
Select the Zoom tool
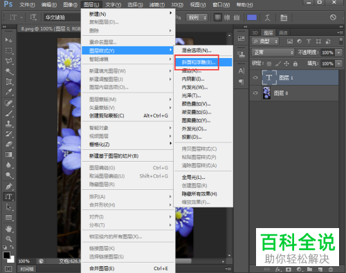click(x=8, y=238)
